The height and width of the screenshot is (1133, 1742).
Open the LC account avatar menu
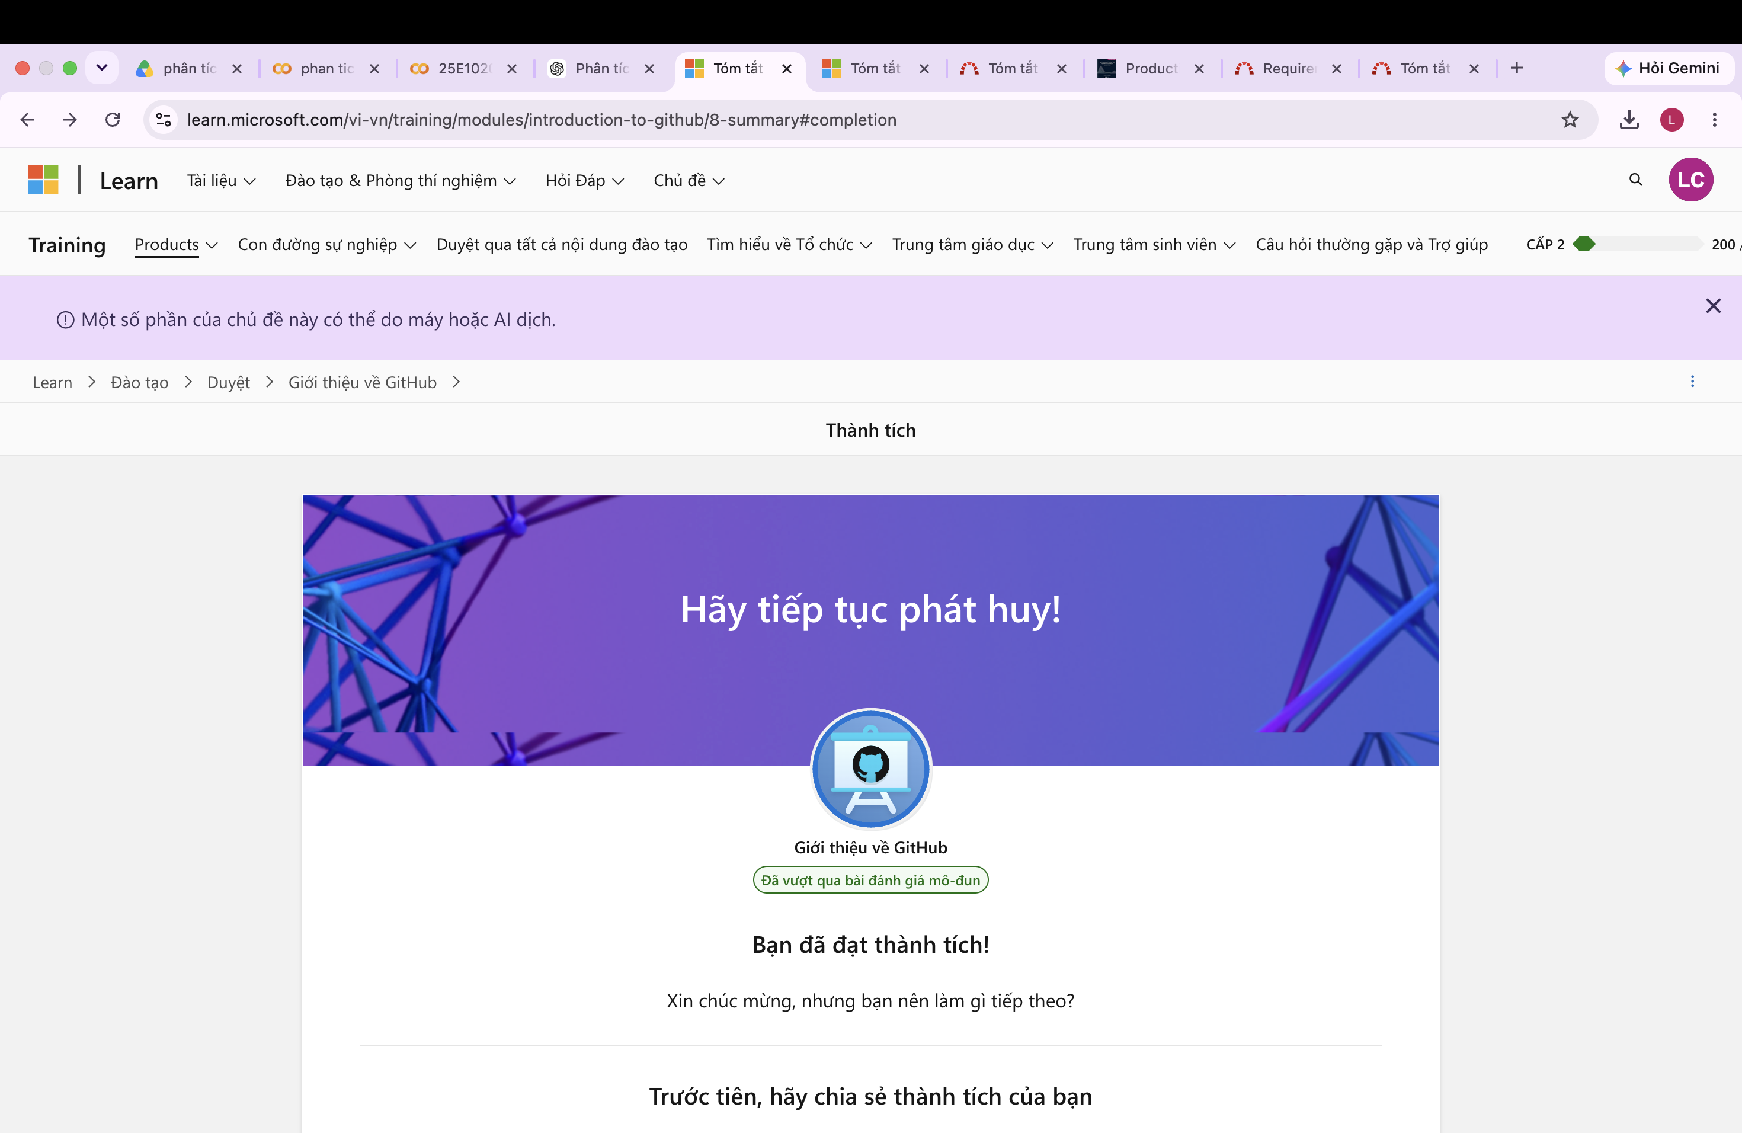[x=1691, y=180]
